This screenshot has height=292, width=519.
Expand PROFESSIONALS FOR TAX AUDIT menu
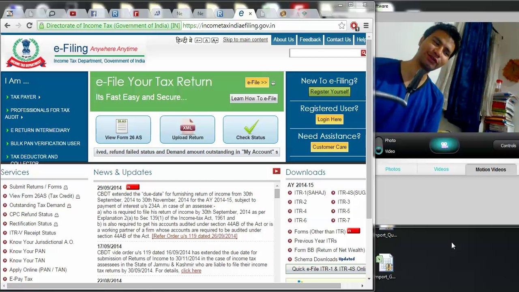click(x=37, y=114)
